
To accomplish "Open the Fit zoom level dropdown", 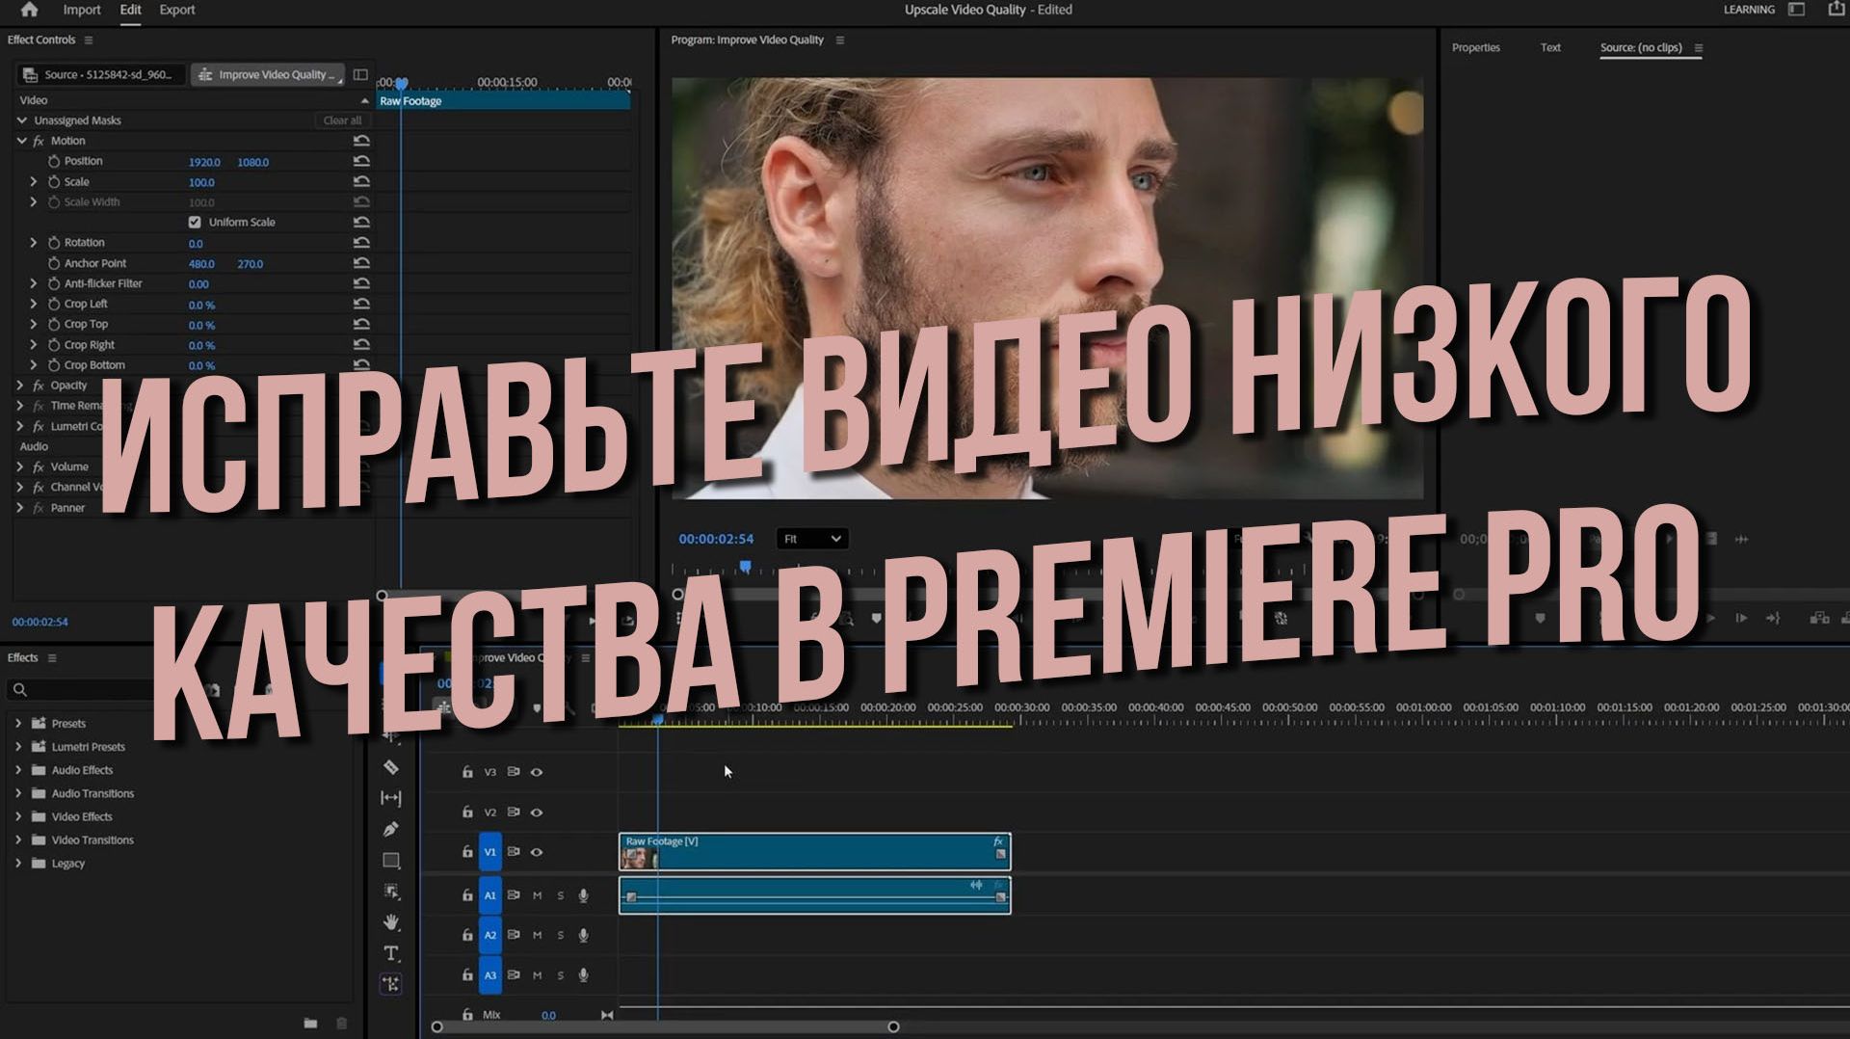I will pos(812,539).
